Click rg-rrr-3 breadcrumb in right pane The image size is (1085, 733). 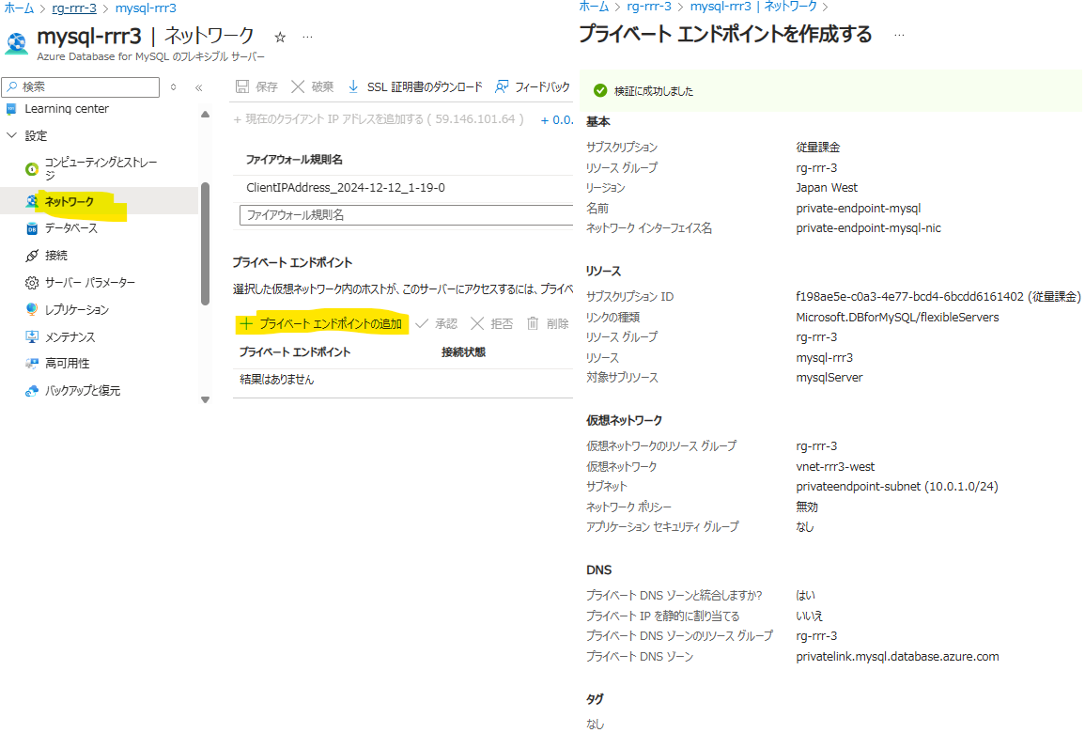click(649, 7)
